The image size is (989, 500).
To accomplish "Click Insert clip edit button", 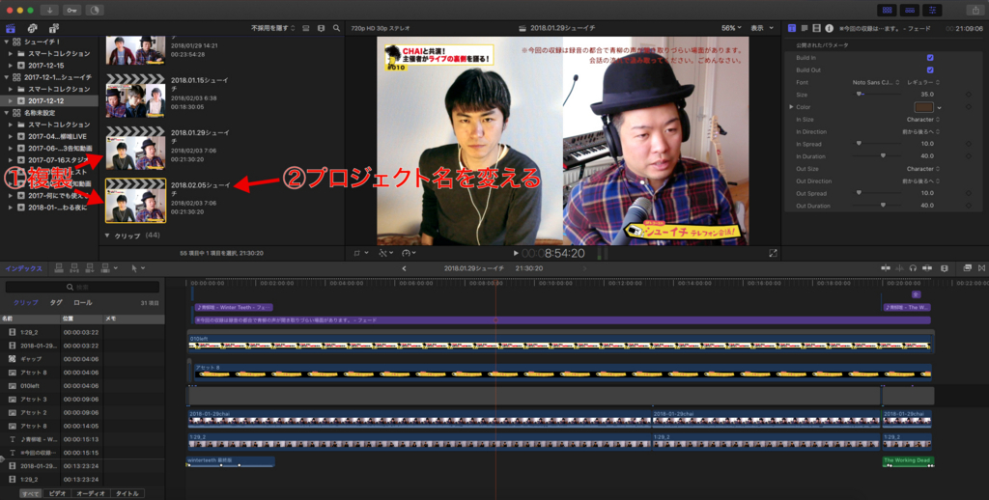I will coord(74,268).
